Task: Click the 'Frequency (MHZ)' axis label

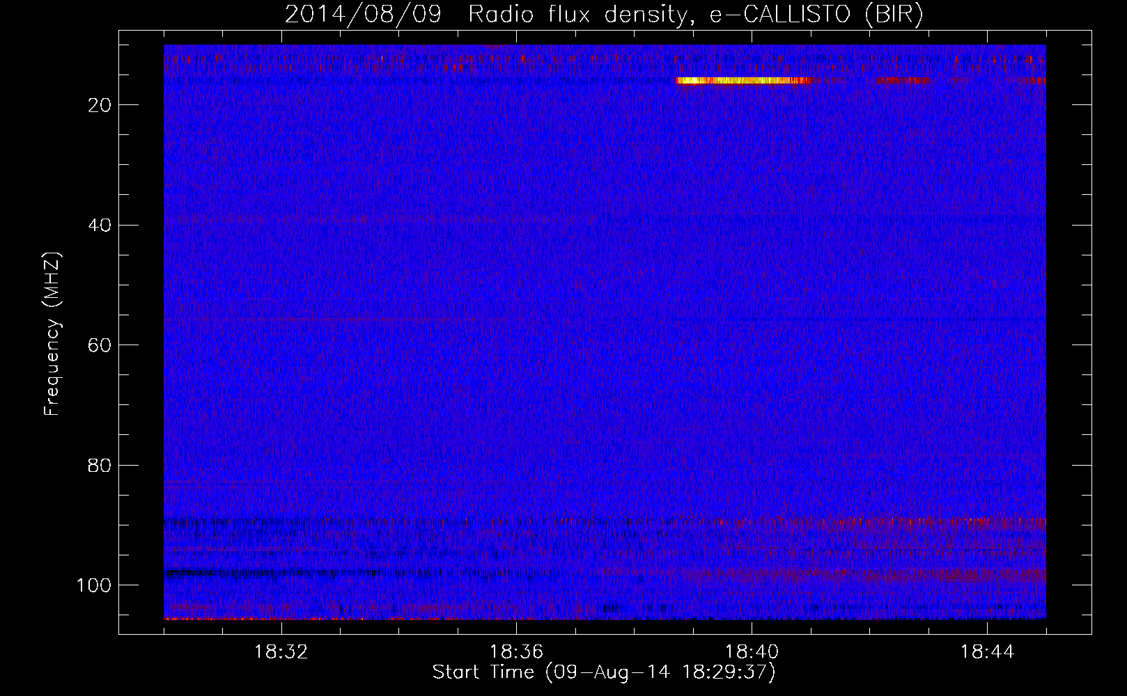Action: [52, 334]
